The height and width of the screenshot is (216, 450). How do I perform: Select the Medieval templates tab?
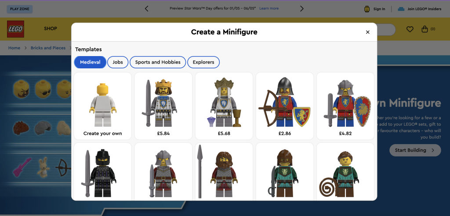tap(90, 62)
